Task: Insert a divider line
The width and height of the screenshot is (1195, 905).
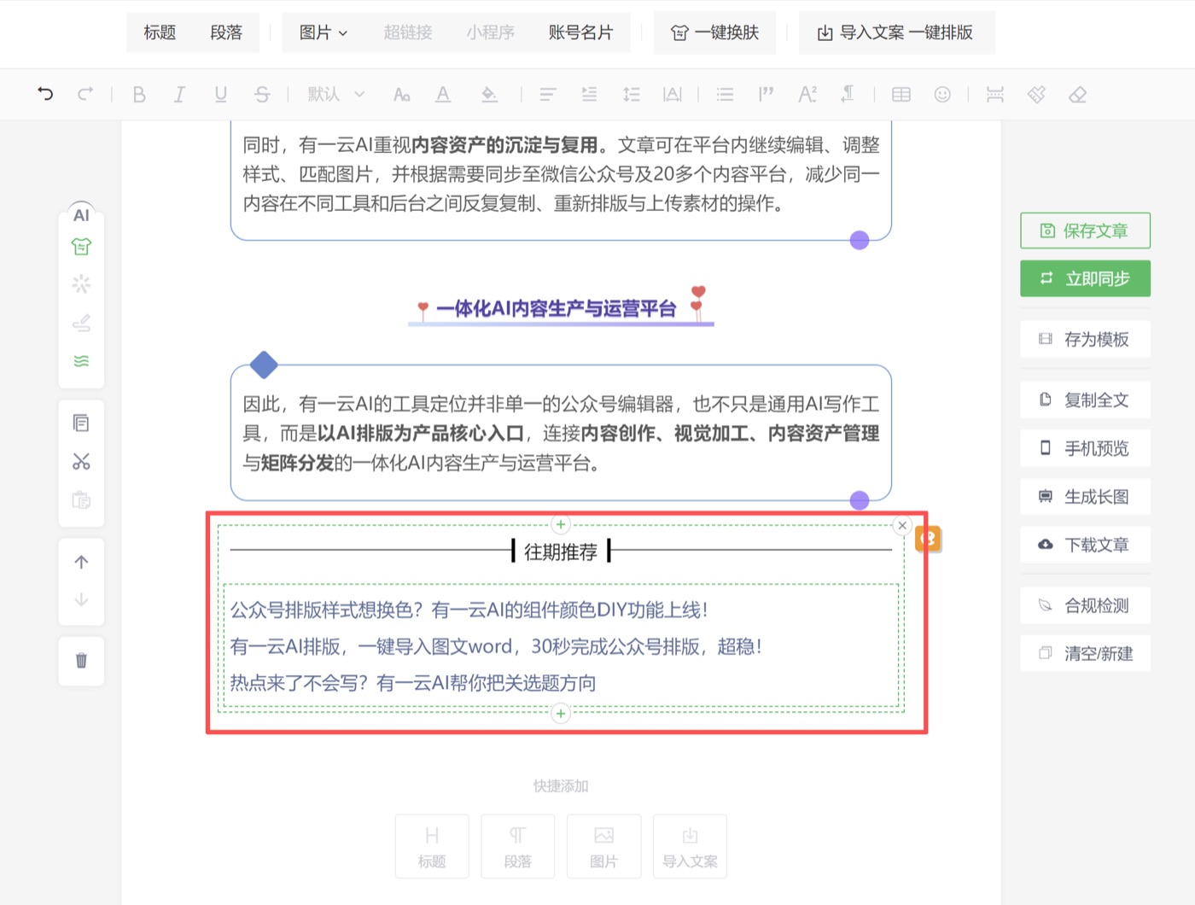Action: (x=995, y=94)
